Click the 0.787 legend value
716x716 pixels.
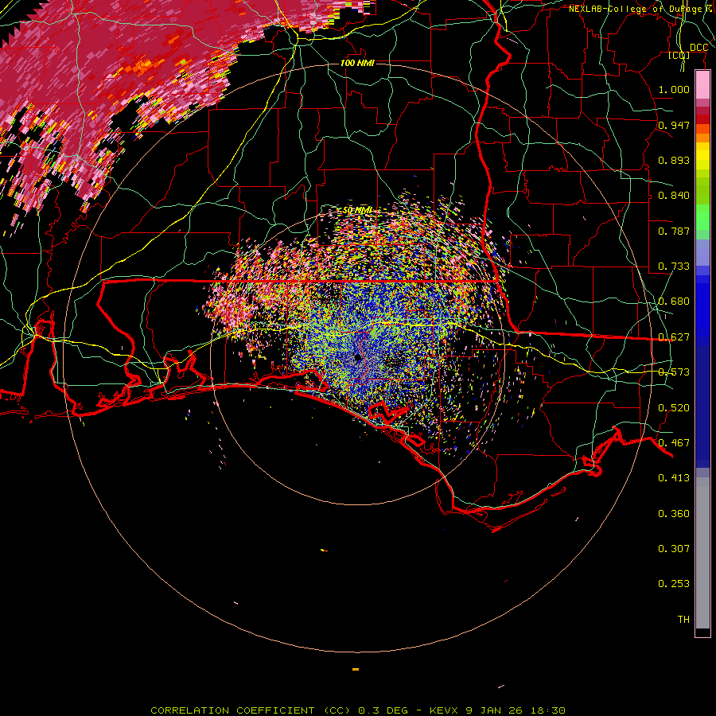[x=674, y=231]
